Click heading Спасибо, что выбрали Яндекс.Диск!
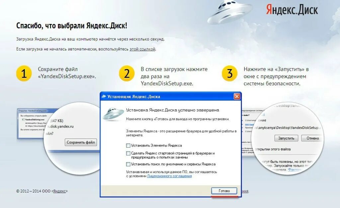Viewport: 340px width, 208px height. pyautogui.click(x=72, y=26)
